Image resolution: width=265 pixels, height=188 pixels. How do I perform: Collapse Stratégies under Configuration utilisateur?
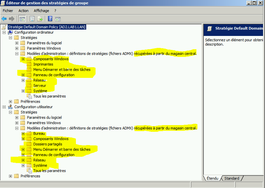coord(10,112)
